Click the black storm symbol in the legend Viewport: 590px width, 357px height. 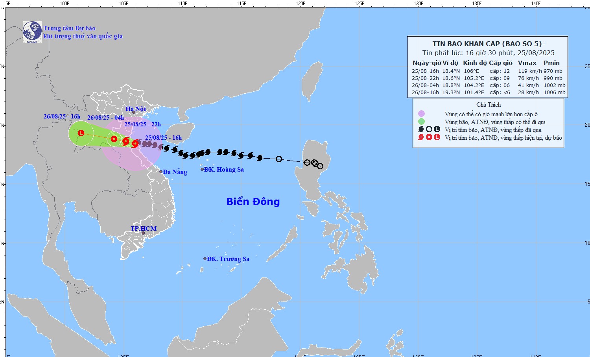click(421, 129)
